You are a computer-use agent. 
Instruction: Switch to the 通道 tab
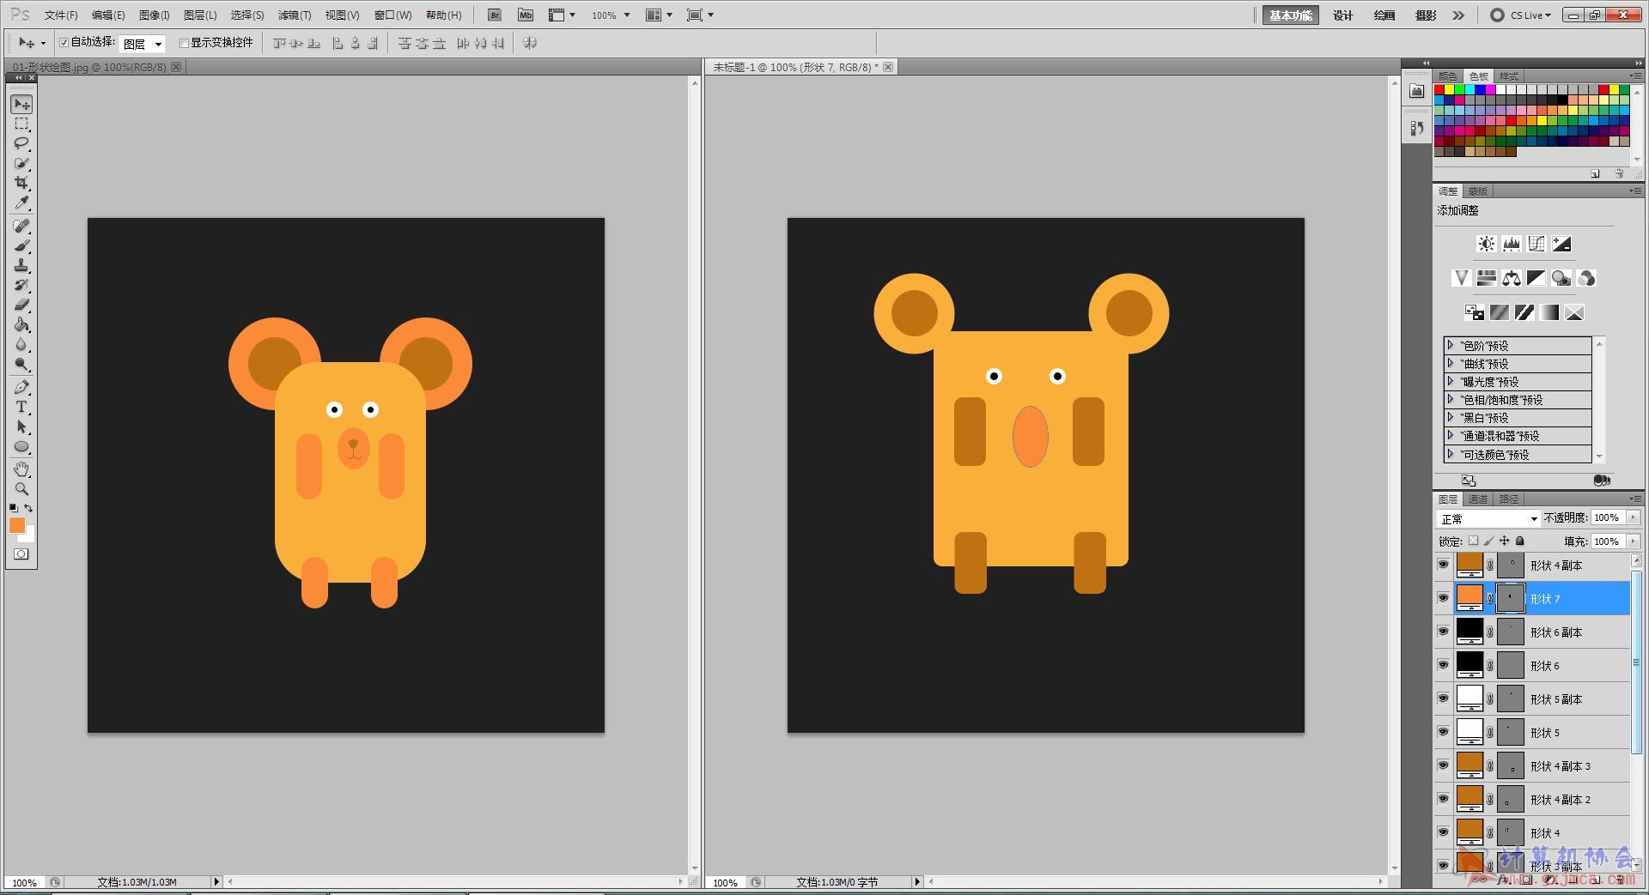[1478, 499]
